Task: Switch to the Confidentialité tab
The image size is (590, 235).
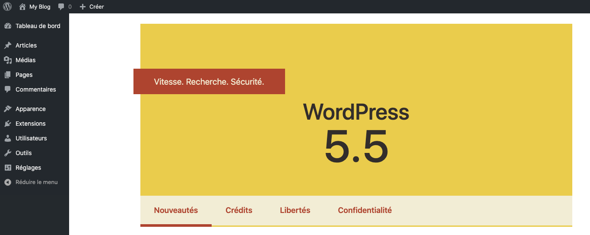Action: click(x=365, y=211)
